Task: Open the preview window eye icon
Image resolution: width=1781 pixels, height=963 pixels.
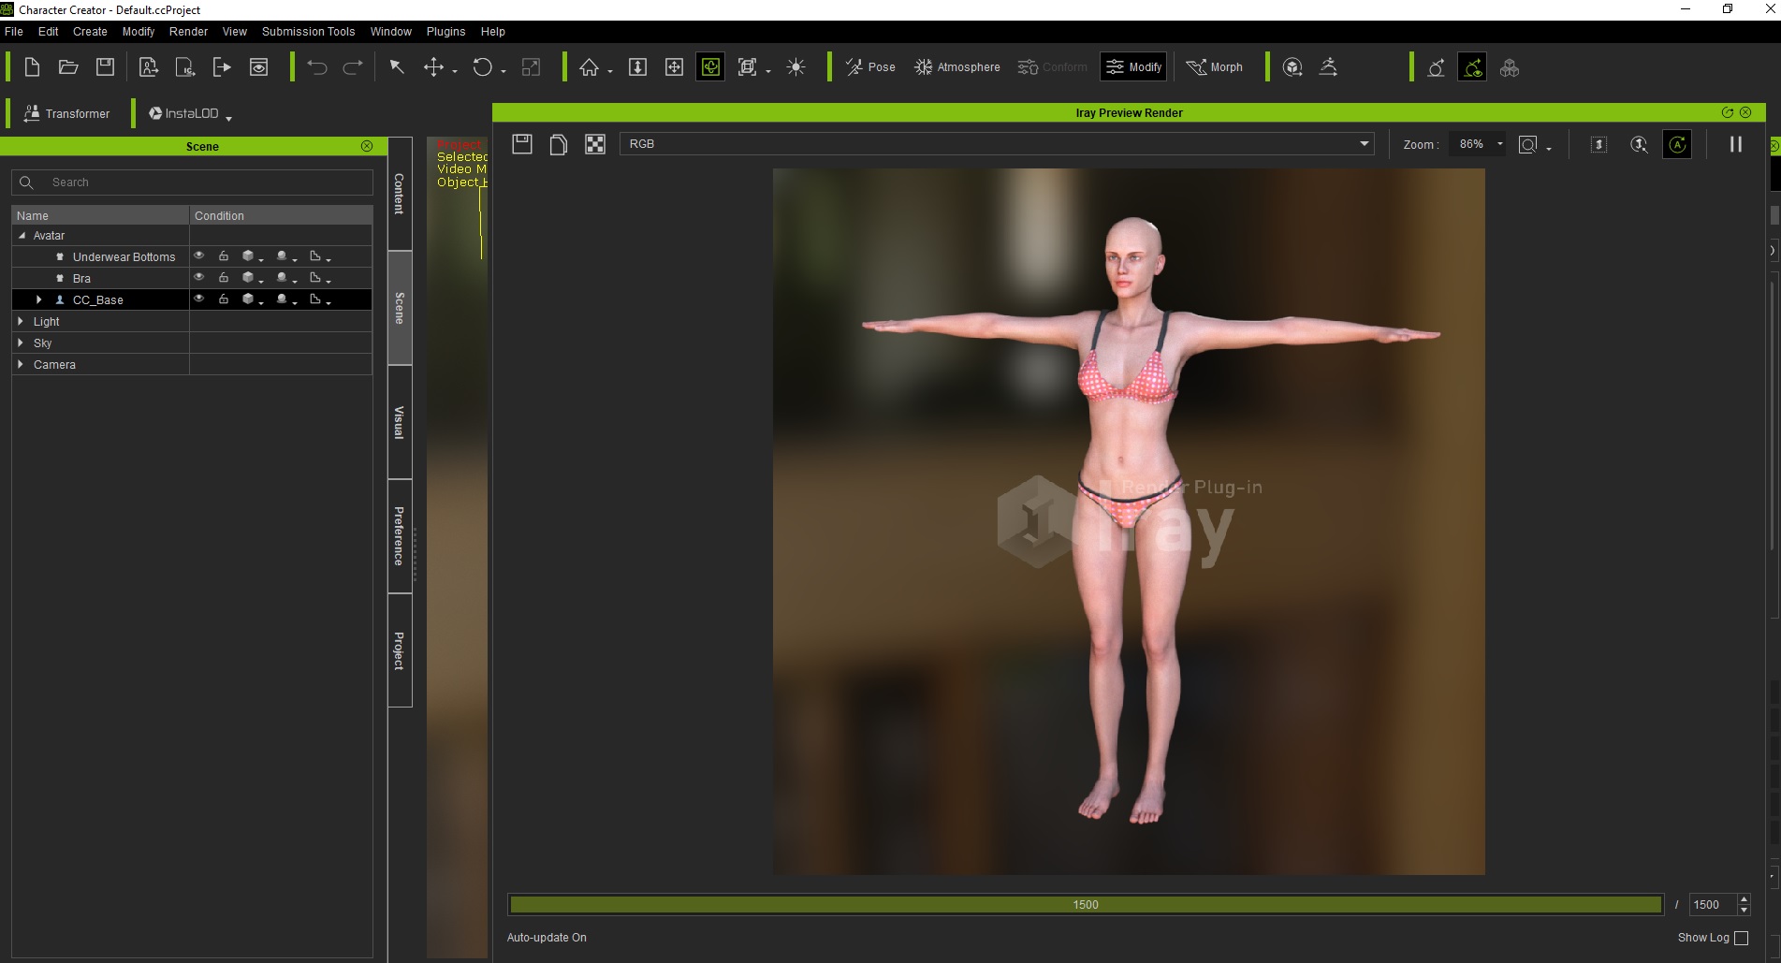Action: (x=258, y=67)
